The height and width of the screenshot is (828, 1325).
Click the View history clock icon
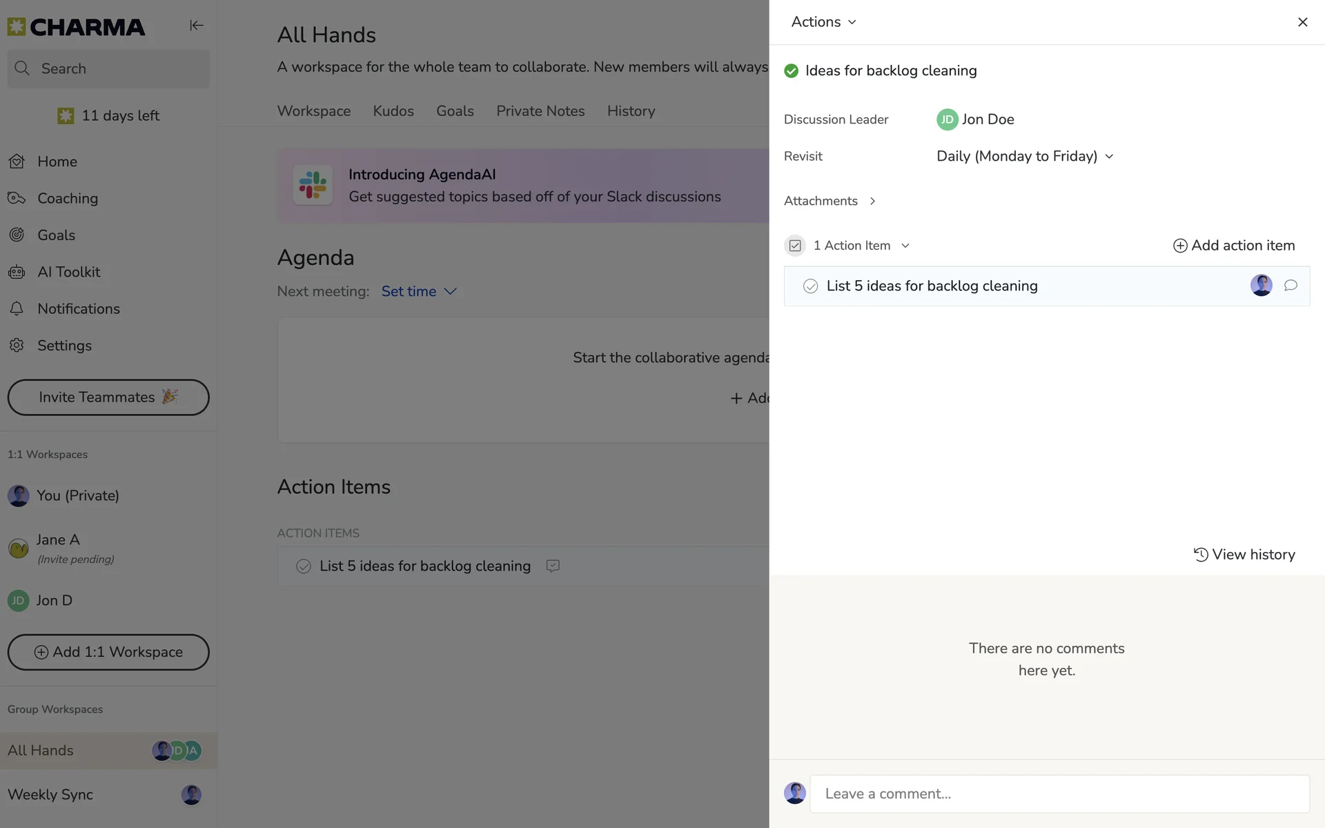coord(1201,555)
